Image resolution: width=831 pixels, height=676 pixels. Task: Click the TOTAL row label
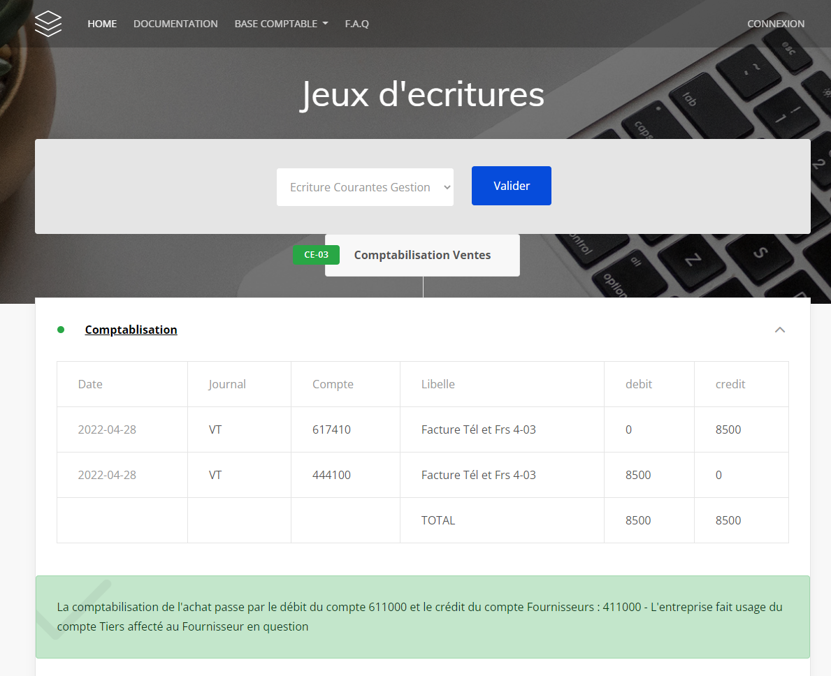coord(438,520)
